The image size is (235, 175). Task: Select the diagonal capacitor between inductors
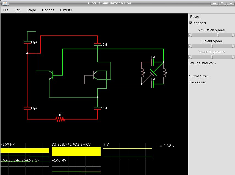pyautogui.click(x=153, y=73)
